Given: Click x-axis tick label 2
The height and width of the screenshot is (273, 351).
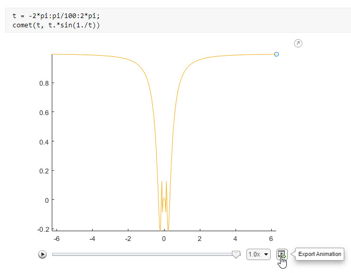Looking at the screenshot, I should click(199, 239).
